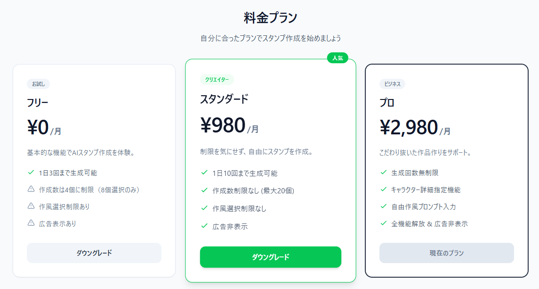Click the checkmark beside 1日10回まで生成可能
Viewport: 539px width, 289px height.
pos(204,173)
